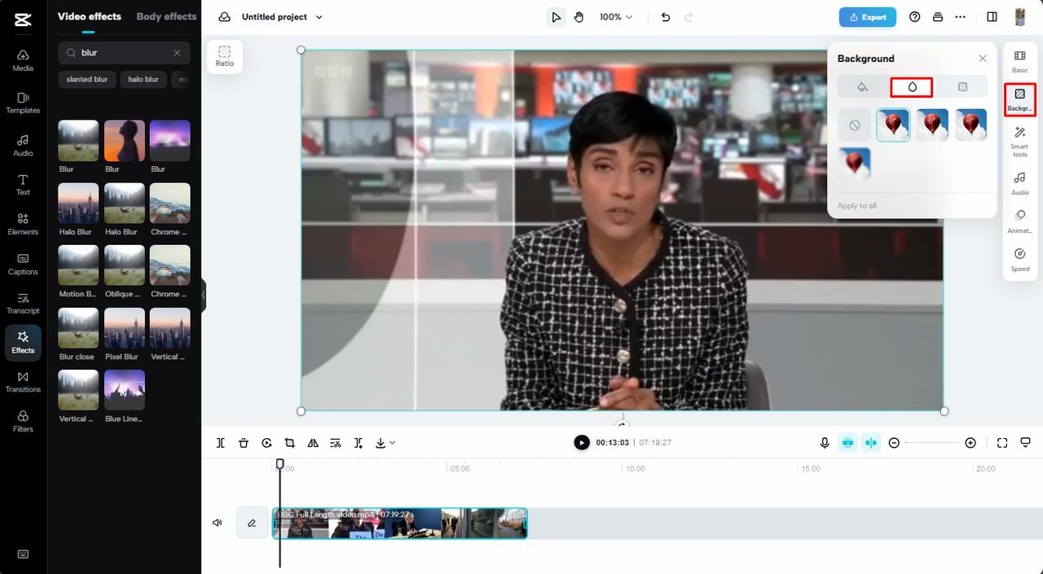Open the Basic properties tab

pos(1019,62)
